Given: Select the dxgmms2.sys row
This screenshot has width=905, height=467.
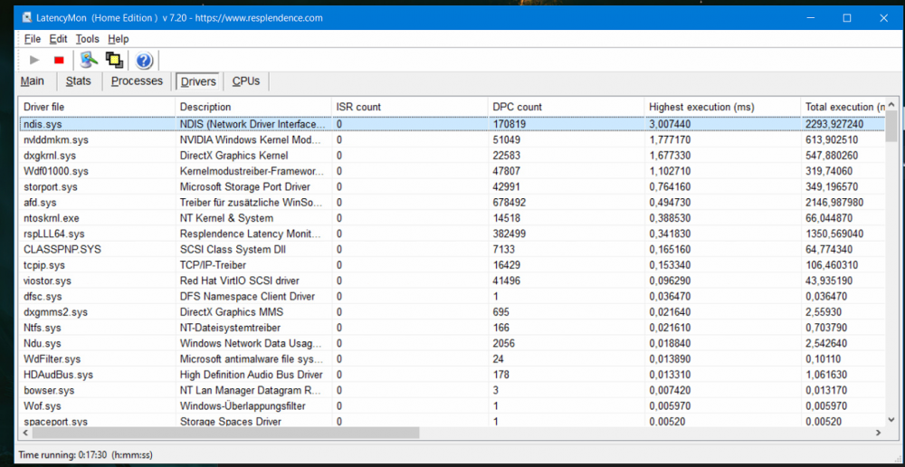Looking at the screenshot, I should pos(452,312).
